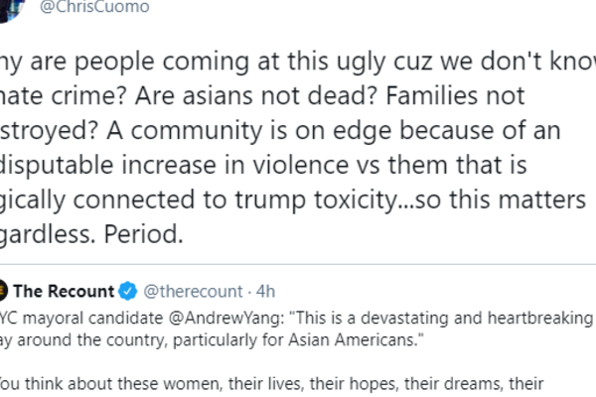The height and width of the screenshot is (397, 596).
Task: Click The Recount's blue verified badge
Action: click(x=127, y=292)
